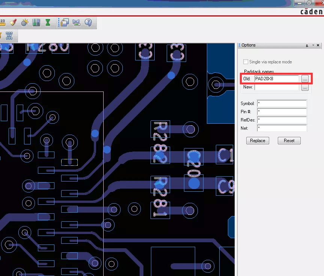This screenshot has height=276, width=324.
Task: Click the Net wildcard filter field
Action: pos(282,128)
